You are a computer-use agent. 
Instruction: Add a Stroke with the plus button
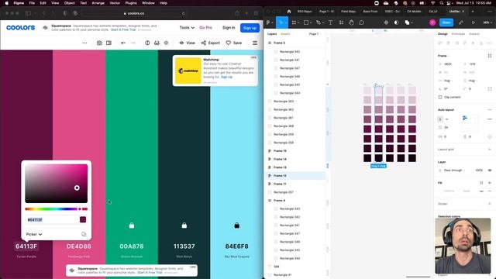click(x=490, y=204)
